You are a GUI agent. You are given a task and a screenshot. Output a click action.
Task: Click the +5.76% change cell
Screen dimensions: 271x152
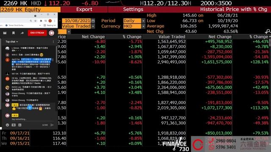tap(135, 133)
